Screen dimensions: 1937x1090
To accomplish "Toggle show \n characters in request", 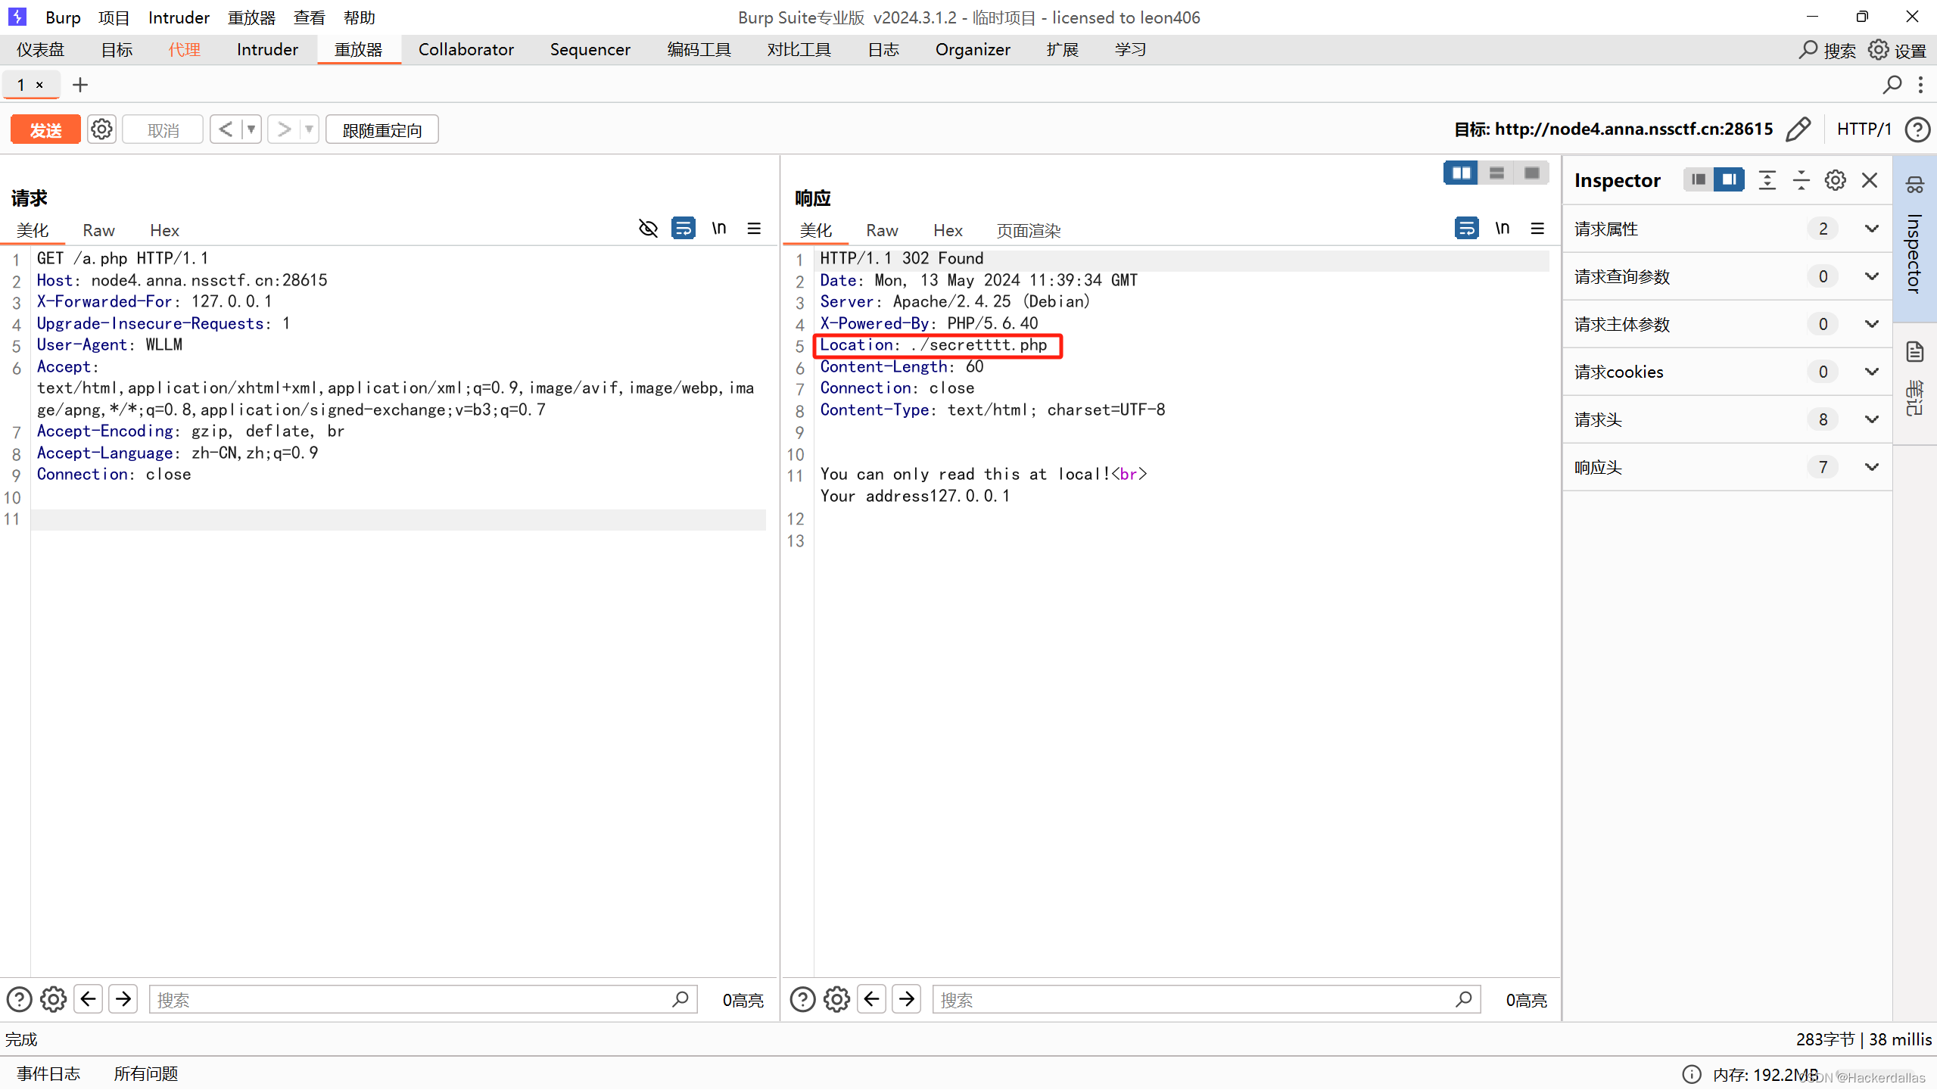I will 718,229.
